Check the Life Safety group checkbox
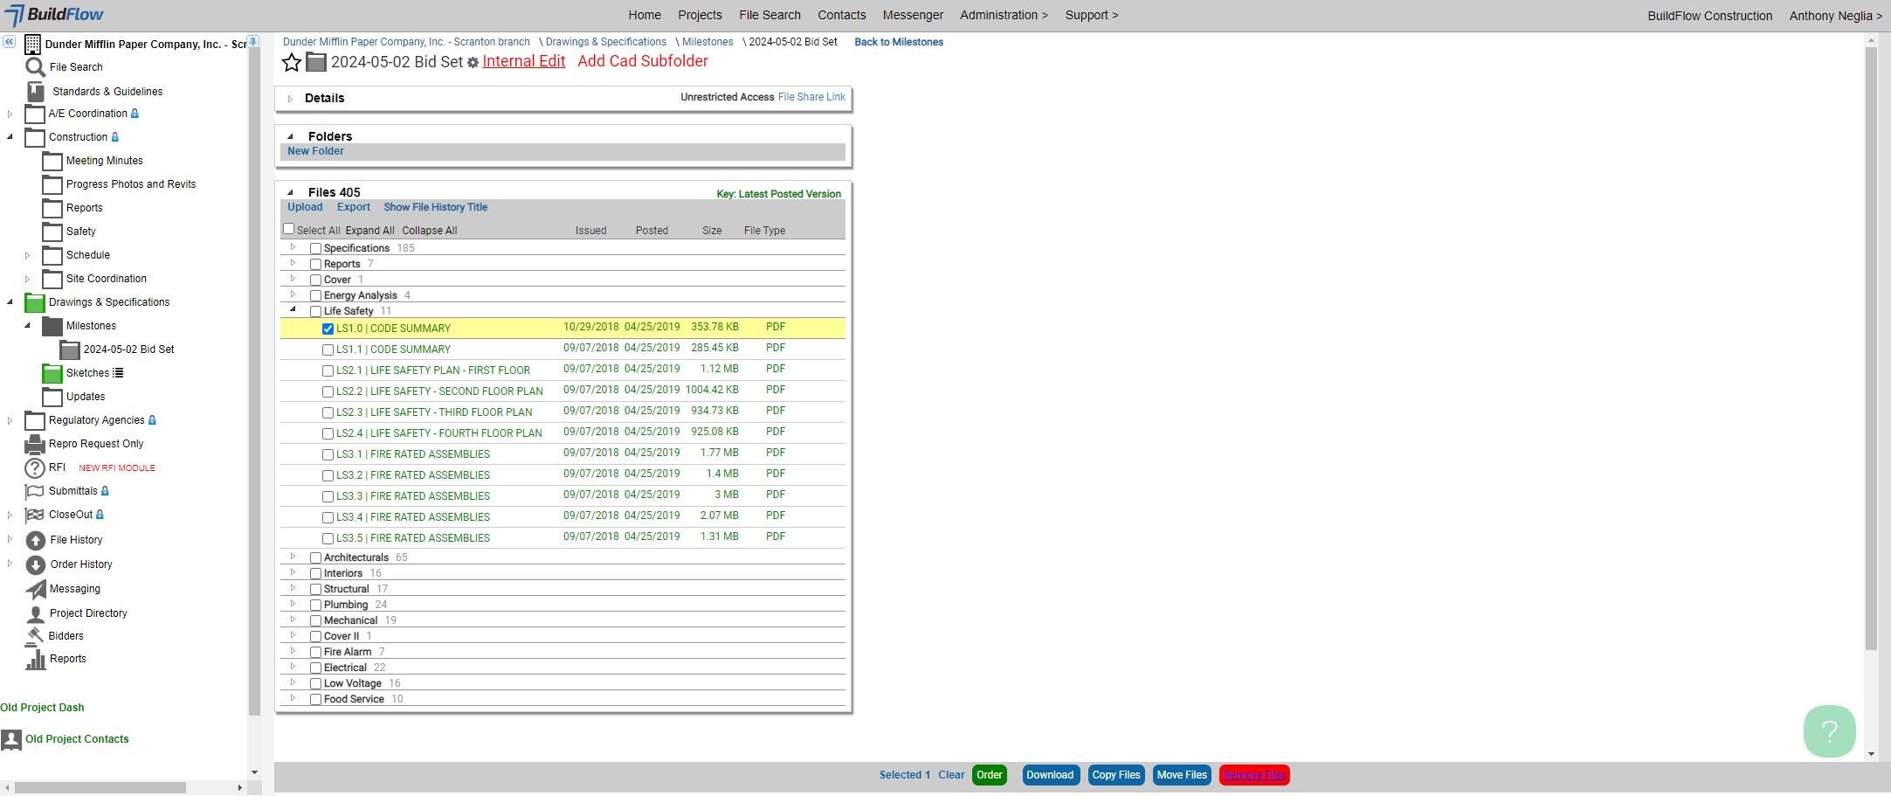 point(315,312)
